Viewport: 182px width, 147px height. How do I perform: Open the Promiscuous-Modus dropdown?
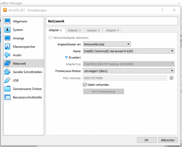(x=129, y=71)
